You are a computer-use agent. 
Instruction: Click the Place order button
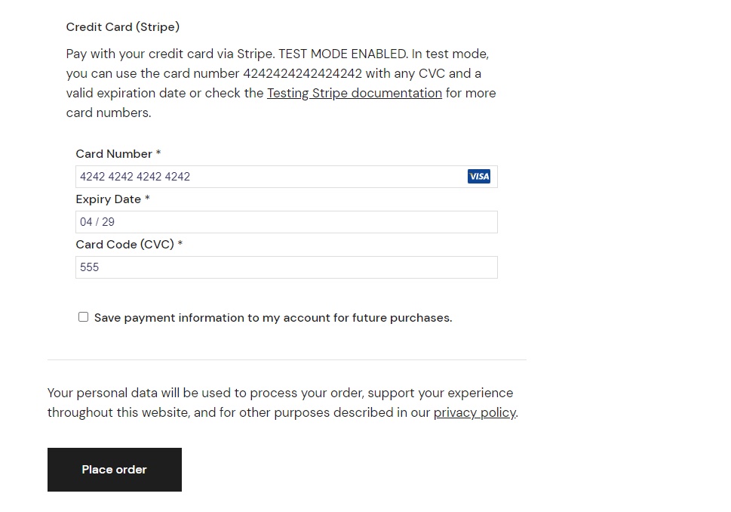[114, 470]
